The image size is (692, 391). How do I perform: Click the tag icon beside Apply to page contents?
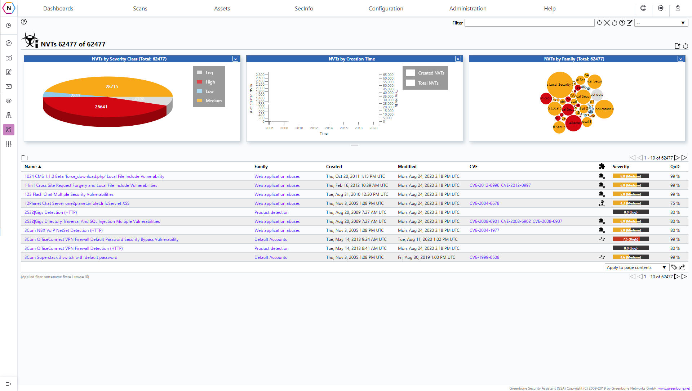(674, 267)
